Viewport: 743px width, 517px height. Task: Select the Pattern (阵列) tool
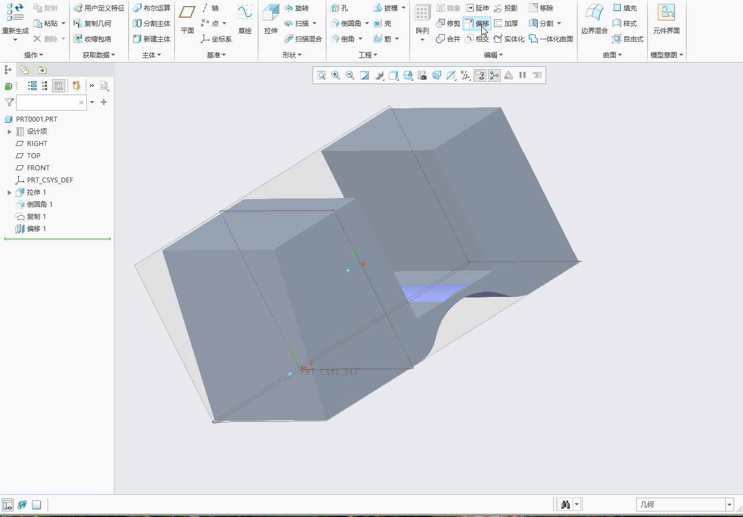pos(422,17)
